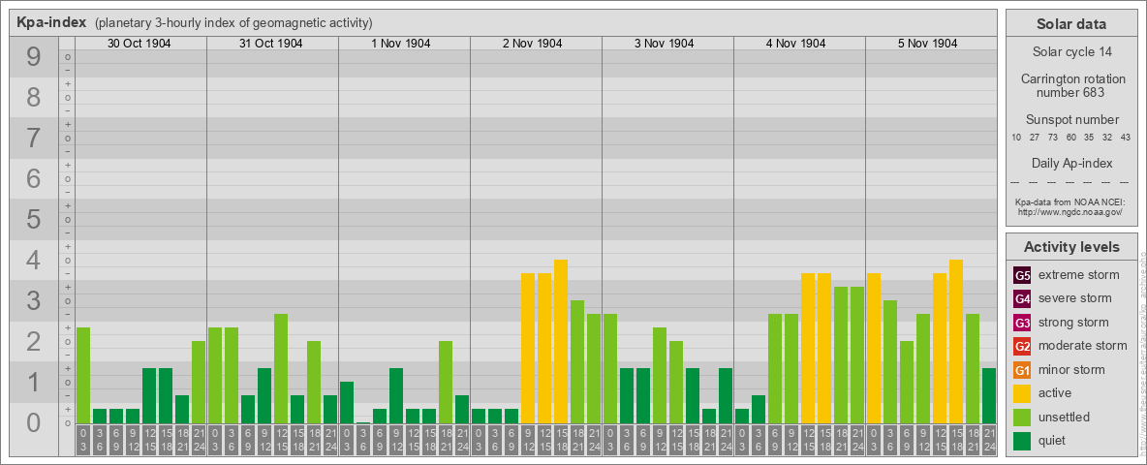Image resolution: width=1147 pixels, height=465 pixels.
Task: Click sunspot number value 73
Action: coord(1053,138)
